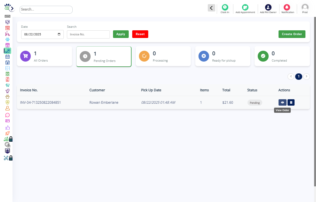Click invoice number INV-34-713250822084851

tap(40, 102)
